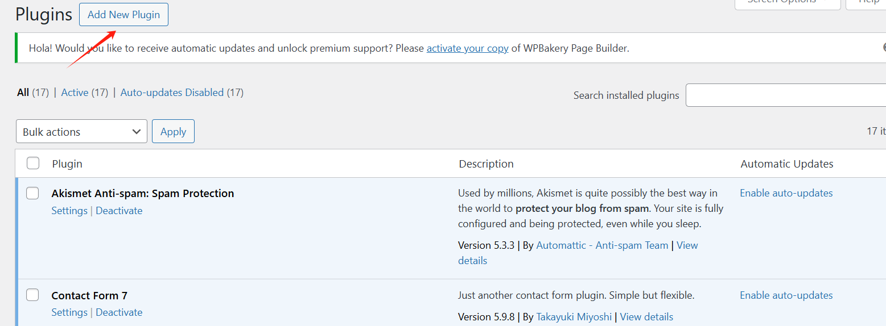
Task: Click the Add New Plugin button
Action: [123, 15]
